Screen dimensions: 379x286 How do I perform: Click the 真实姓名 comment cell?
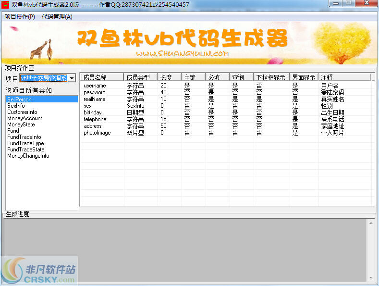[332, 99]
